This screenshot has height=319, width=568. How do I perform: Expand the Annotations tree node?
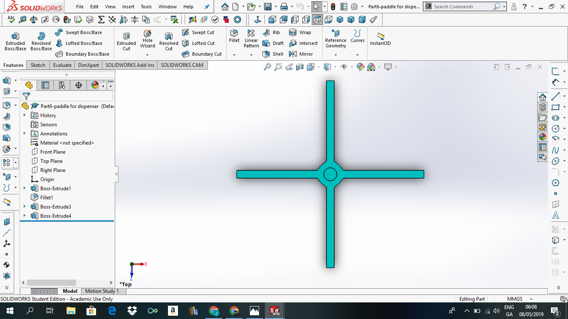coord(25,134)
